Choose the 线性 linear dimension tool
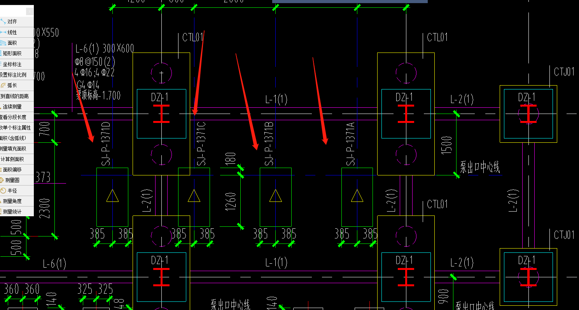The height and width of the screenshot is (310, 579). [x=12, y=32]
